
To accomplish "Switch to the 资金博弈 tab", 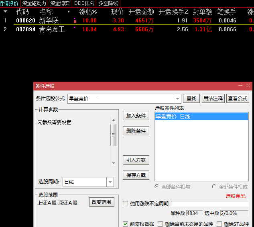I will [x=60, y=3].
